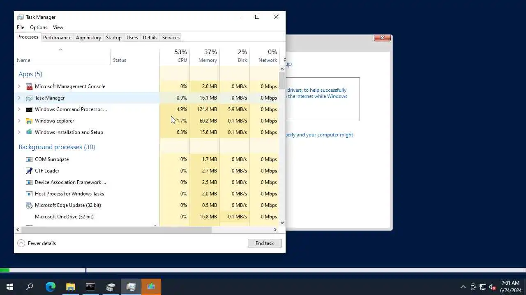526x295 pixels.
Task: Switch to the Services tab
Action: 171,37
